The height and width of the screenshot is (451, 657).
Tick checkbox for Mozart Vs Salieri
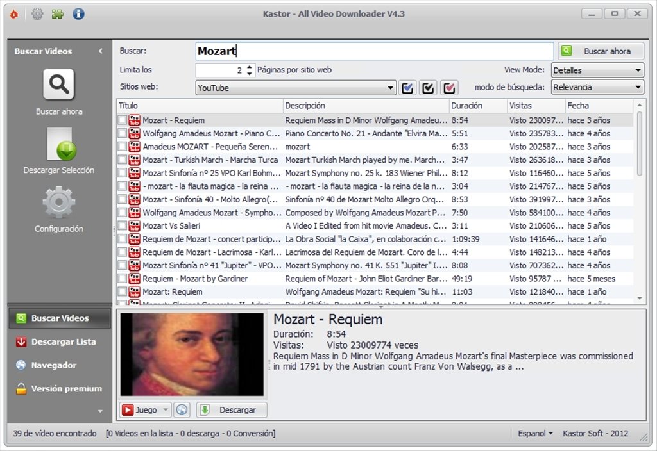click(x=122, y=225)
